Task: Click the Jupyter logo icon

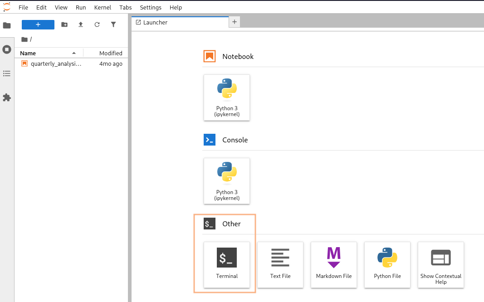Action: pyautogui.click(x=7, y=7)
